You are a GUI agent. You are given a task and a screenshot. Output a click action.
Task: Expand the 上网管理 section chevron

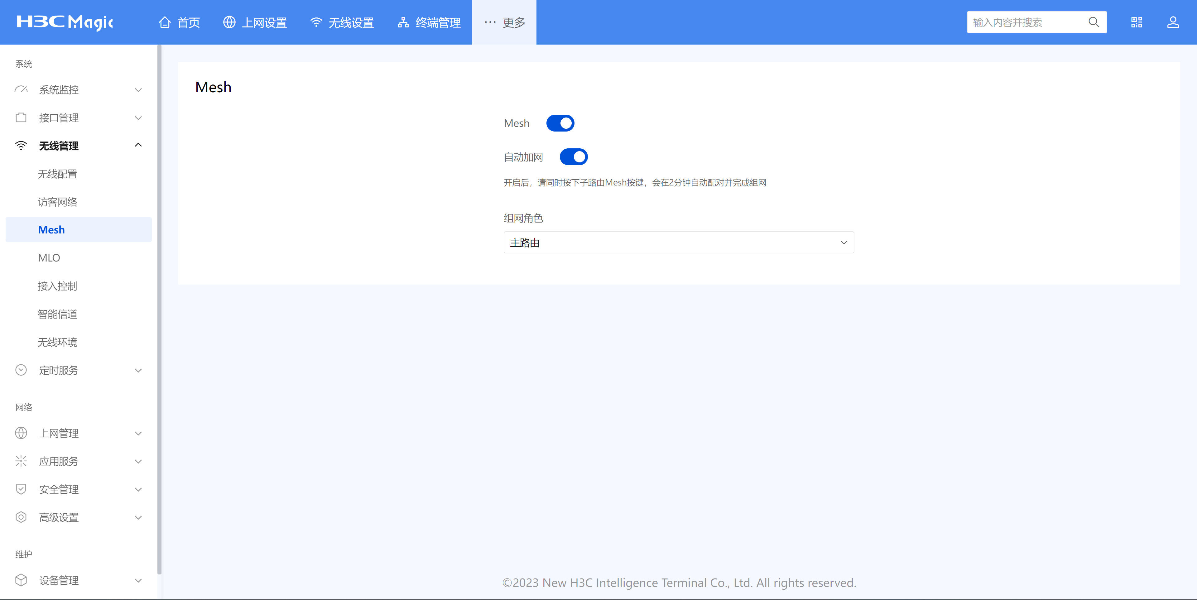point(138,433)
